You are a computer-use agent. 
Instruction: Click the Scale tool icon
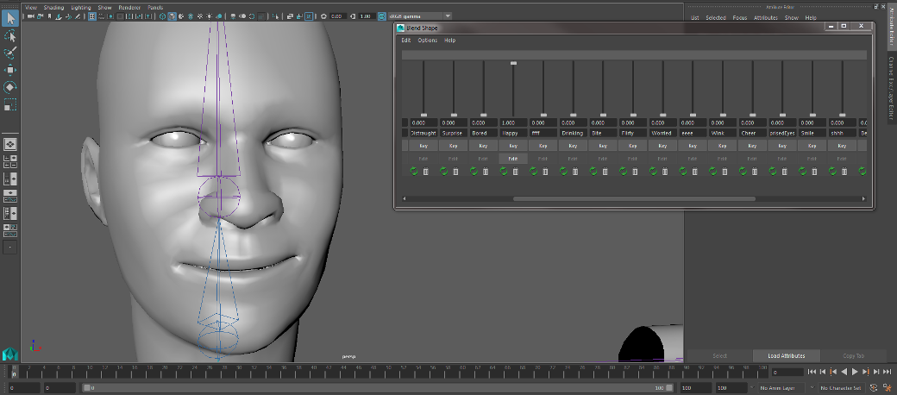[x=10, y=104]
